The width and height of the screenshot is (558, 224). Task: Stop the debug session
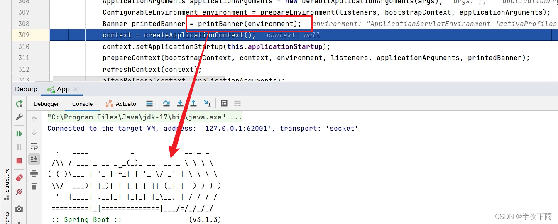pos(19,161)
